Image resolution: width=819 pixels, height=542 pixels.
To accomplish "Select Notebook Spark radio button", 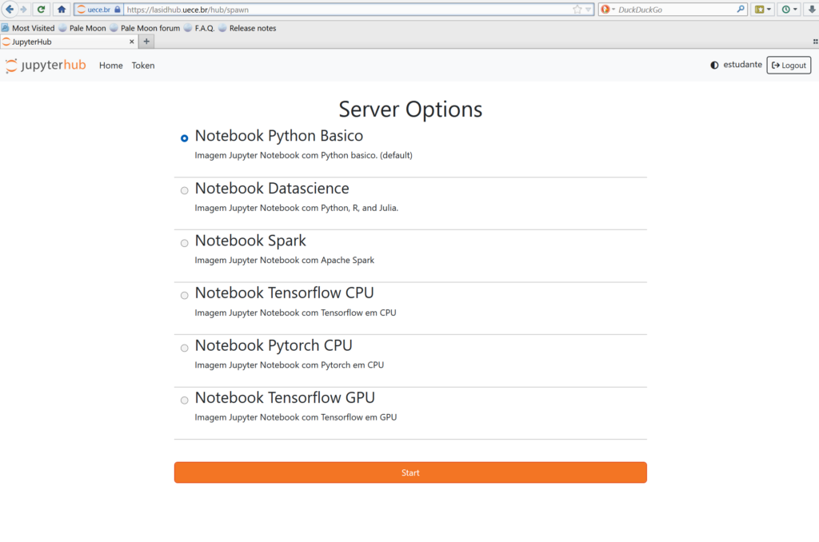I will pyautogui.click(x=185, y=243).
